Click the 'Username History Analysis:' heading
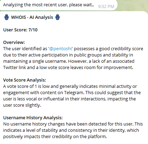Viewport: 148px width, 144px height. pyautogui.click(x=33, y=118)
